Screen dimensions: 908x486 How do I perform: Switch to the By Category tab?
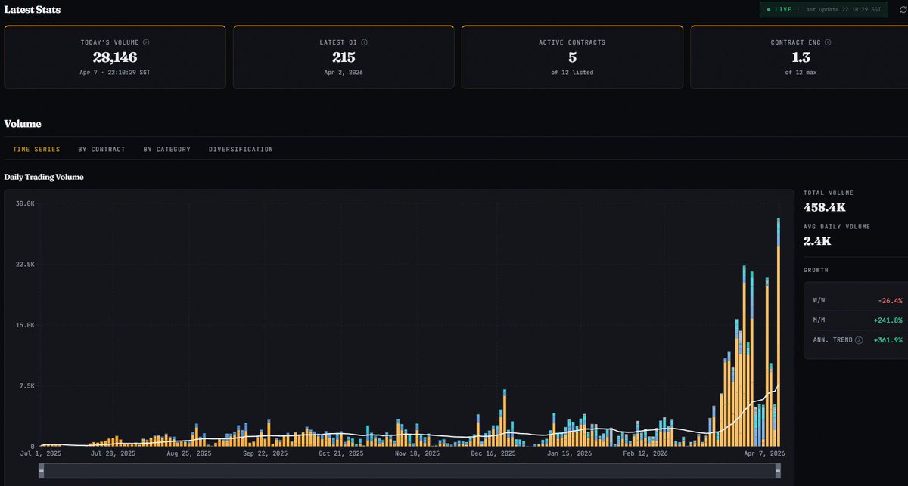pyautogui.click(x=167, y=150)
